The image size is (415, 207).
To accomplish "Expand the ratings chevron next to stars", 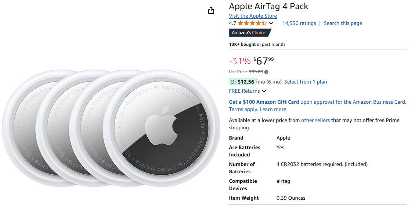I will coord(271,23).
